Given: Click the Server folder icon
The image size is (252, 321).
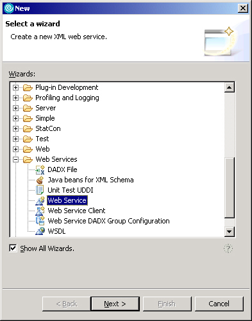Looking at the screenshot, I should (28, 108).
